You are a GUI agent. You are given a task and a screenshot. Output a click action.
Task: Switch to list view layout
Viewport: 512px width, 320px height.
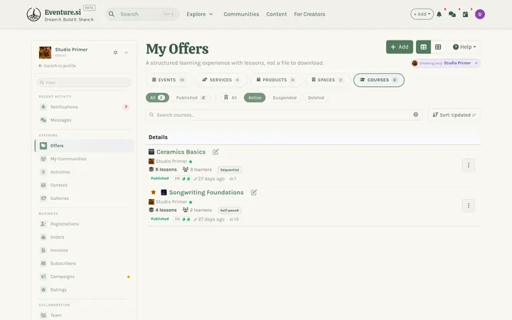[424, 47]
